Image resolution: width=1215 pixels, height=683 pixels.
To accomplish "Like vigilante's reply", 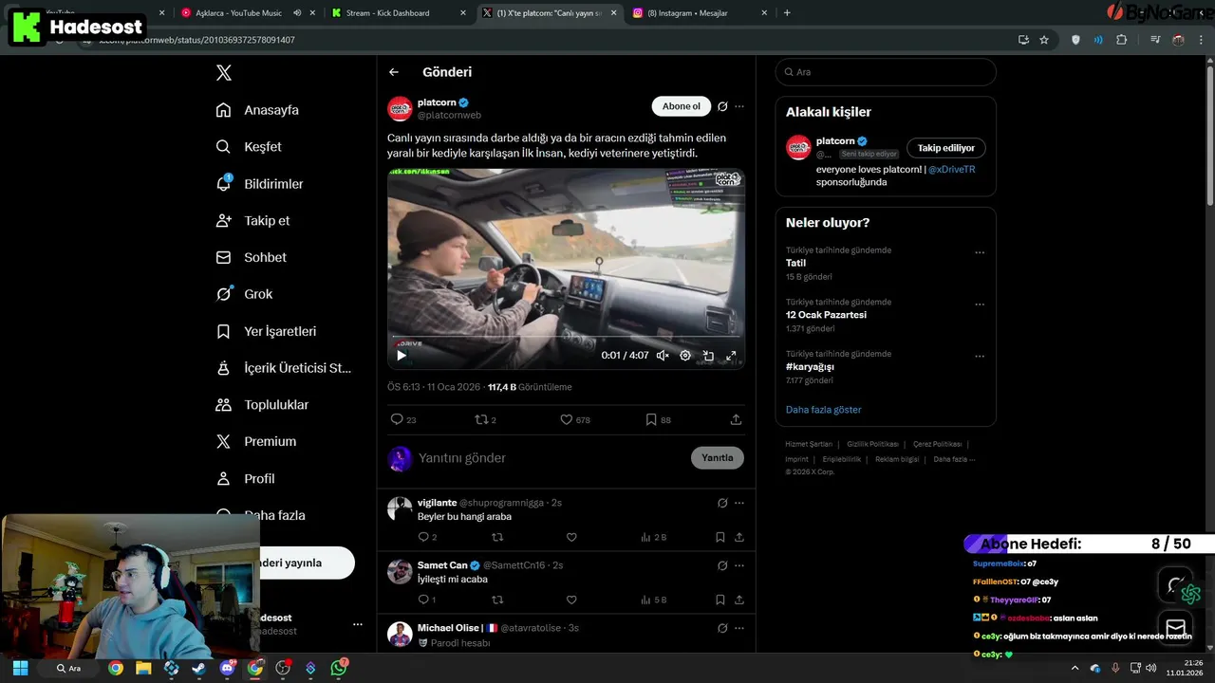I will click(x=571, y=537).
